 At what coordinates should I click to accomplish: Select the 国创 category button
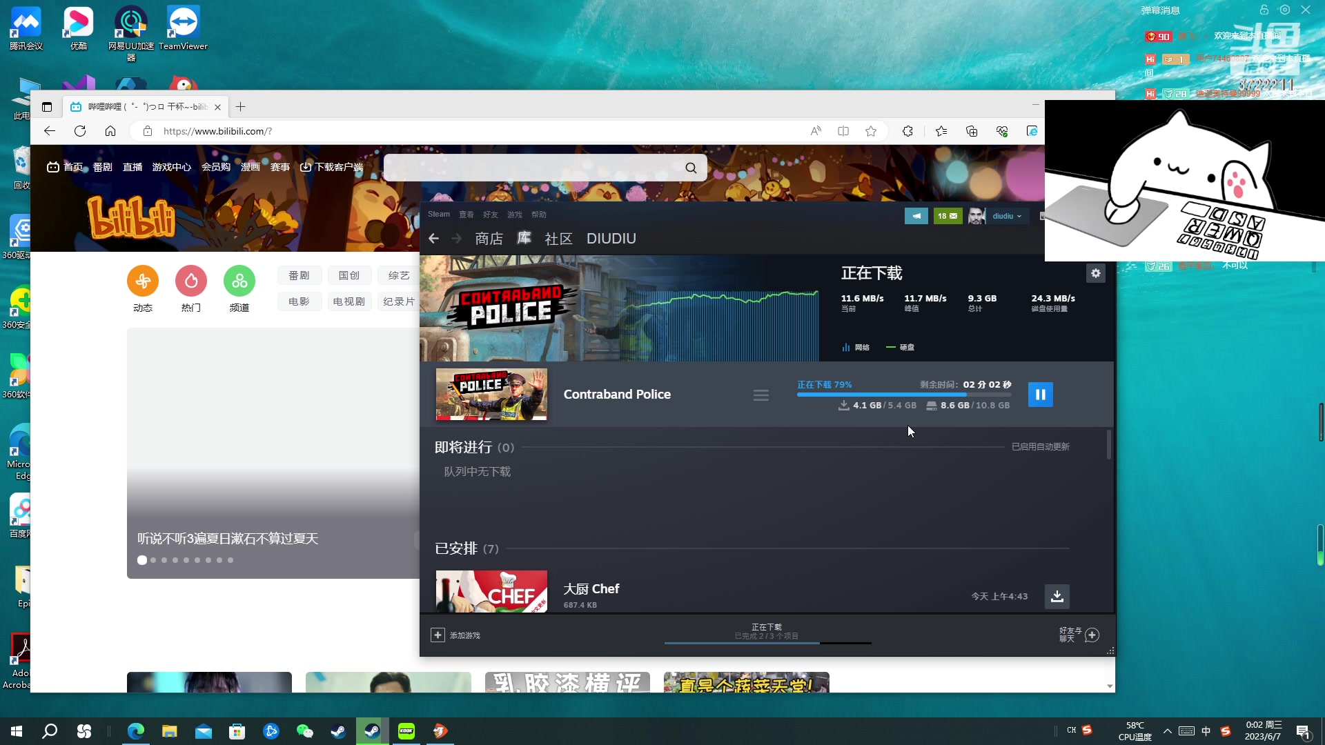pyautogui.click(x=349, y=275)
